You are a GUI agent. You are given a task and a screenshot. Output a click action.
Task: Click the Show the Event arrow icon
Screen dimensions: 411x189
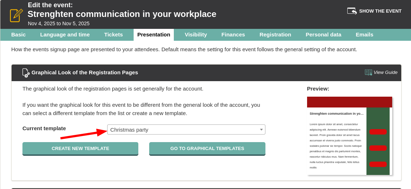352,11
